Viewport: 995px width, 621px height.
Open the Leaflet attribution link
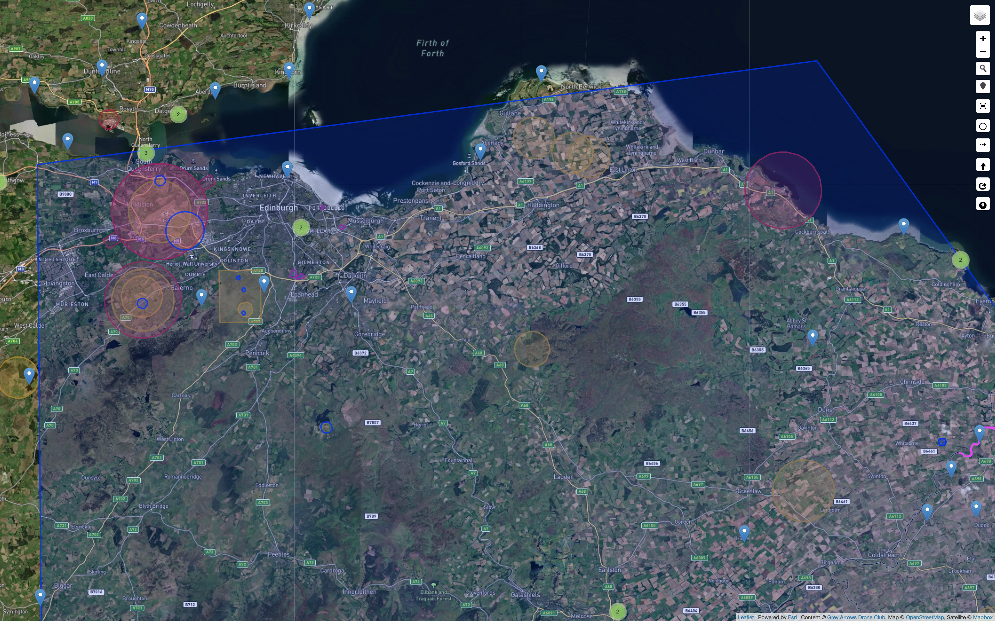click(x=745, y=617)
